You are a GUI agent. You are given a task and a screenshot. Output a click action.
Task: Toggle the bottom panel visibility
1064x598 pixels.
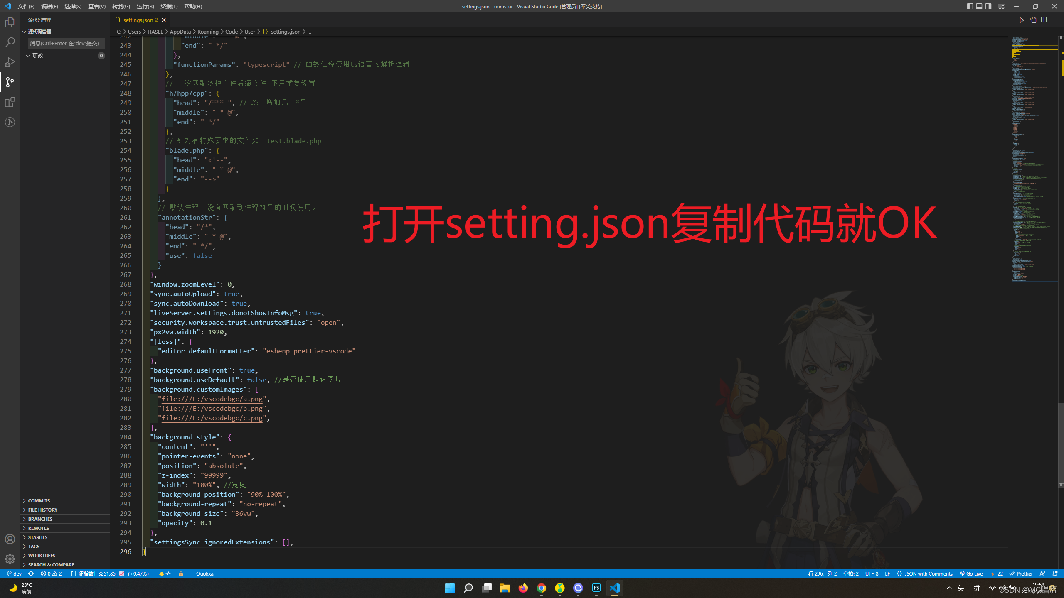click(x=979, y=6)
